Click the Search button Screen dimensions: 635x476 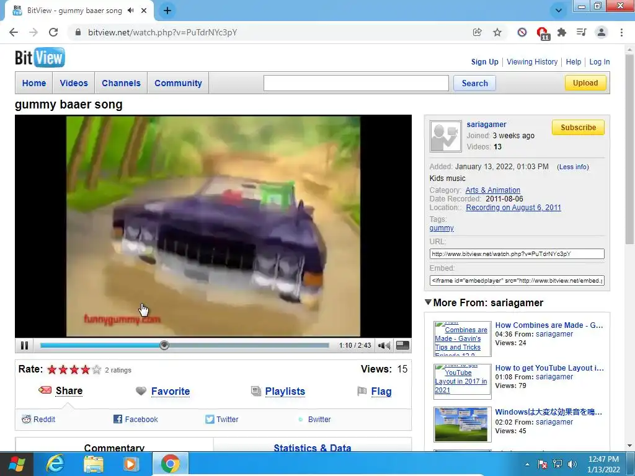[x=474, y=83]
